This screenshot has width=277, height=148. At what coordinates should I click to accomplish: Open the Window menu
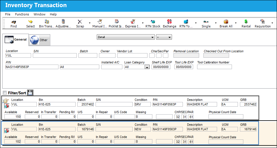pos(39,14)
